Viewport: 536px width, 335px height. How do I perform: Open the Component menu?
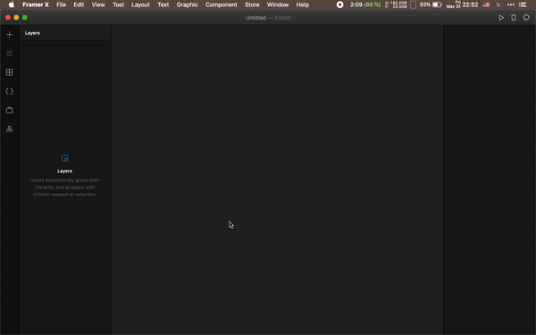222,4
